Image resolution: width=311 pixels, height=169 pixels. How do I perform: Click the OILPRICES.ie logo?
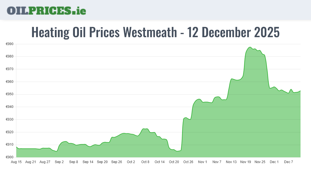(46, 10)
